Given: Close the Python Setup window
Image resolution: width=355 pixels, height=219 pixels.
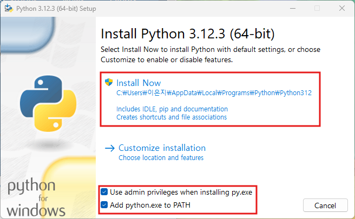Looking at the screenshot, I should [x=342, y=8].
